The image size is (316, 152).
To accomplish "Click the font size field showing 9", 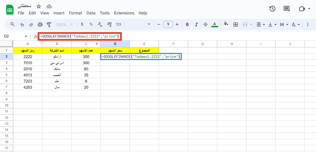I will click(x=168, y=24).
